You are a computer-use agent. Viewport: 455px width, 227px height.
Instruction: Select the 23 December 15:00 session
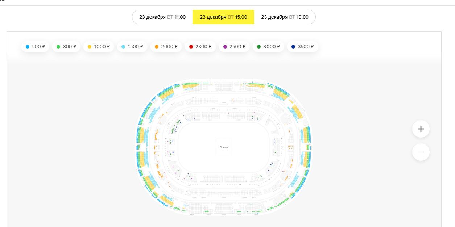coord(223,17)
